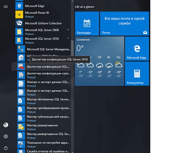Click the first Импорт и экспорт данных icon
Viewport: 176px width, 153px height.
pyautogui.click(x=21, y=84)
